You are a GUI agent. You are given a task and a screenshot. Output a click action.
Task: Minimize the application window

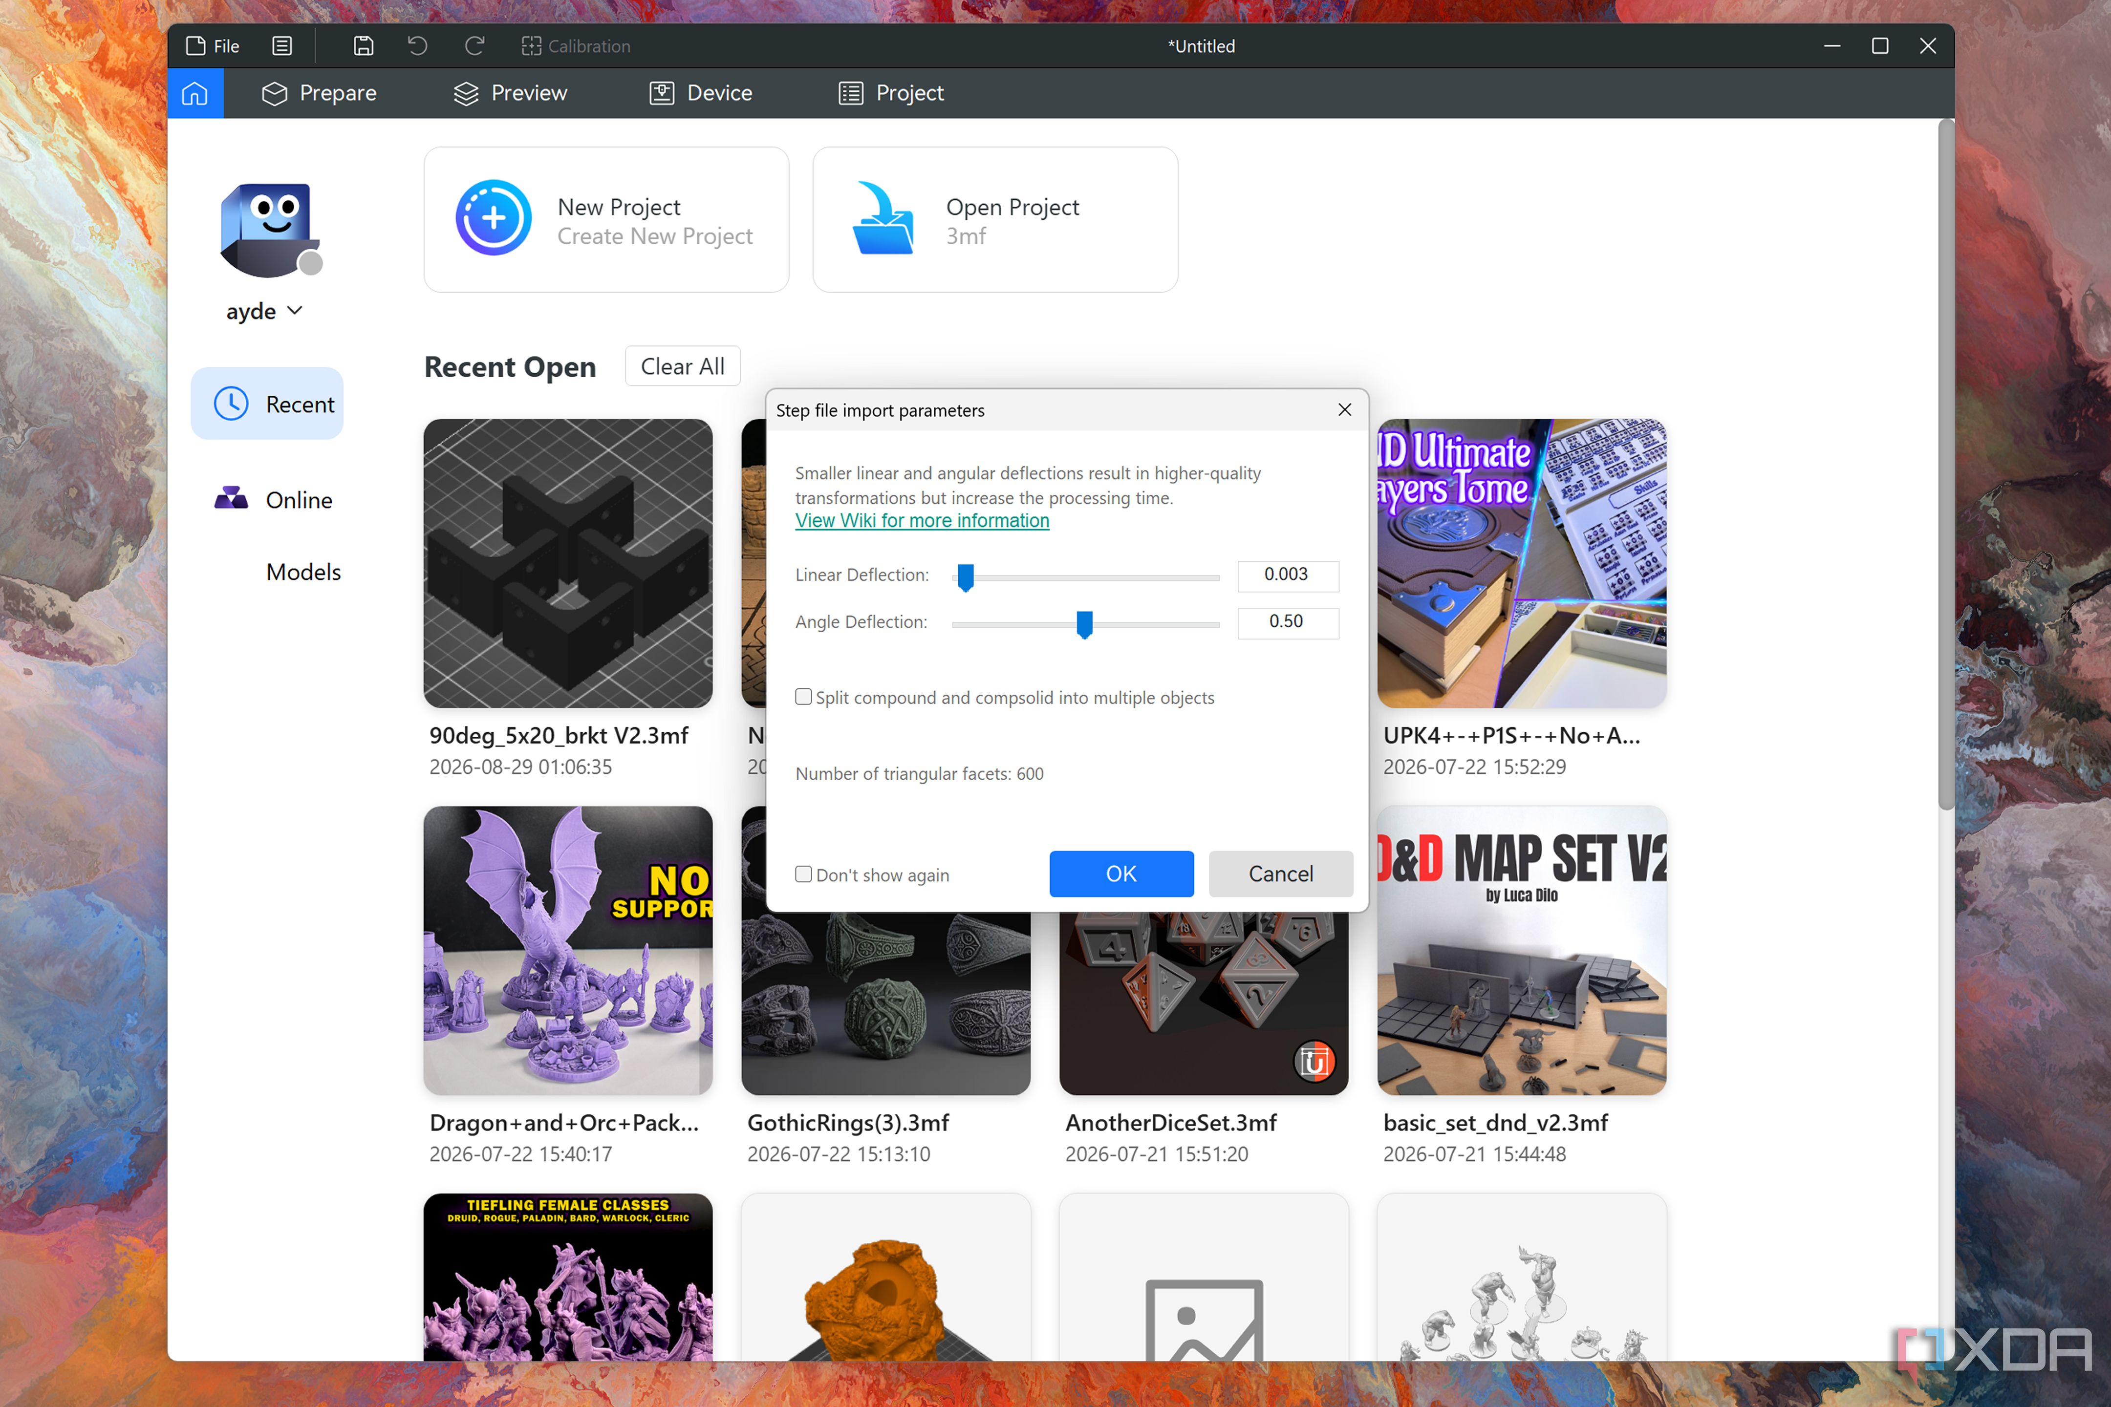point(1832,46)
